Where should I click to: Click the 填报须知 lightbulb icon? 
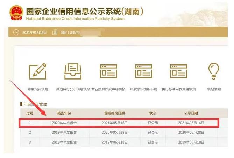(x=213, y=71)
